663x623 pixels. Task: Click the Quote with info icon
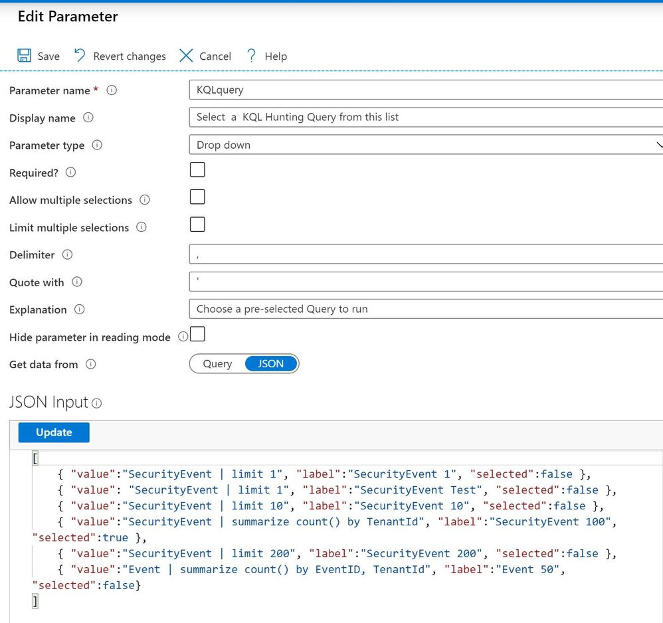76,282
